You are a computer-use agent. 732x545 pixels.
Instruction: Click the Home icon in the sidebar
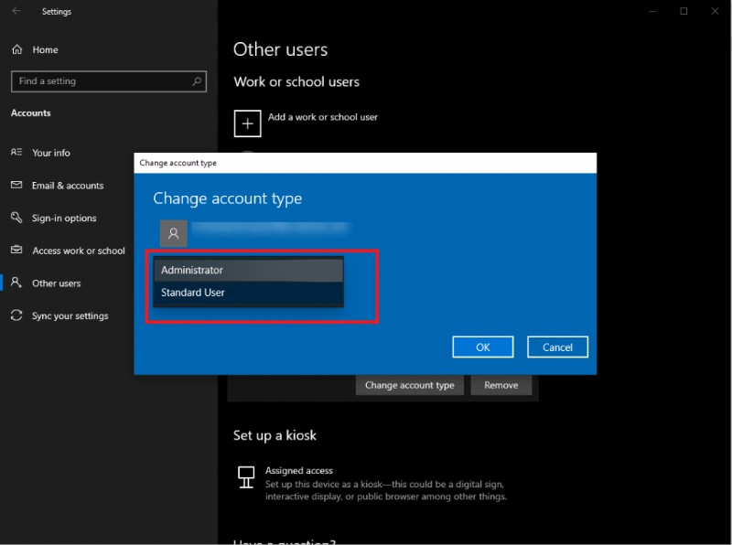click(16, 49)
